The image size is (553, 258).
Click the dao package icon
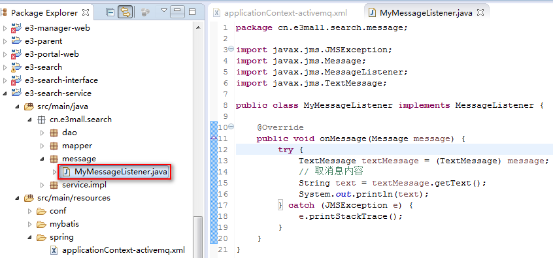54,133
